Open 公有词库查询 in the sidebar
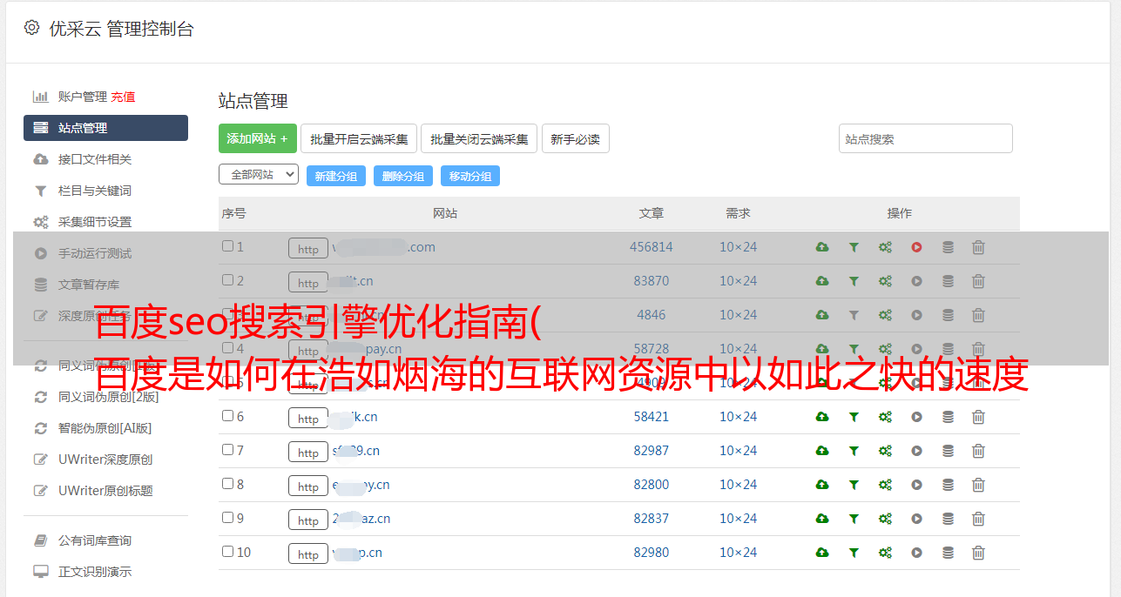 click(x=95, y=540)
